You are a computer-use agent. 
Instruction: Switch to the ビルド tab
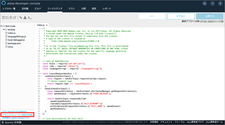[38, 9]
